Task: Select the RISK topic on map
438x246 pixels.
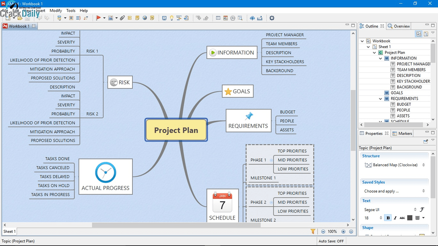Action: (120, 82)
